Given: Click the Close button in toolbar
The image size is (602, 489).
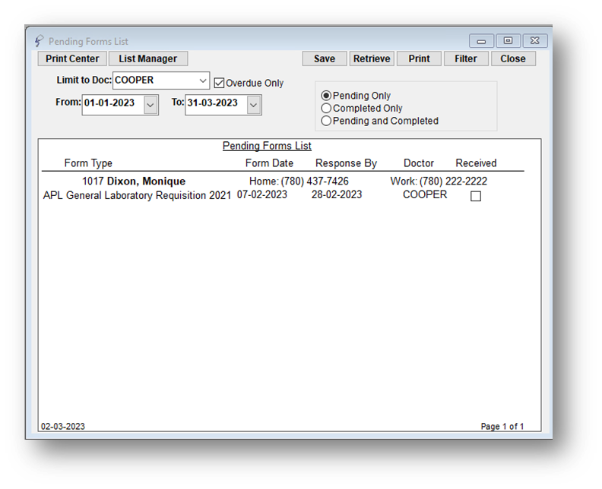Looking at the screenshot, I should (x=513, y=58).
